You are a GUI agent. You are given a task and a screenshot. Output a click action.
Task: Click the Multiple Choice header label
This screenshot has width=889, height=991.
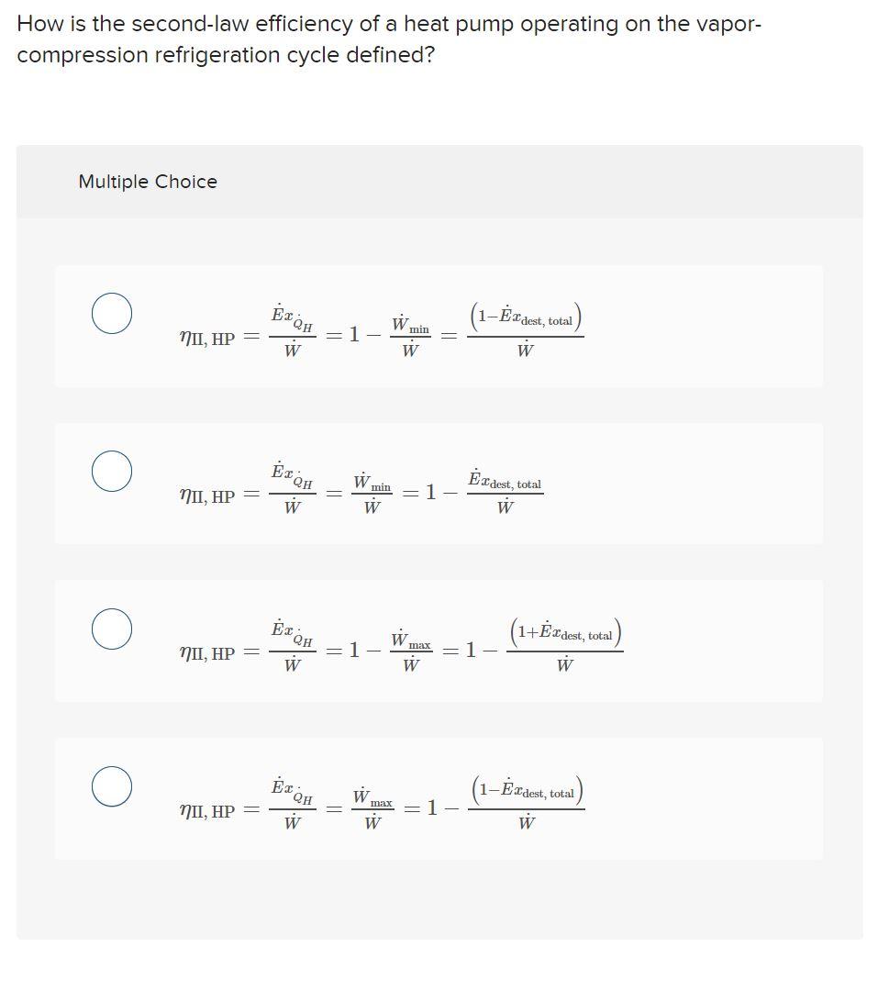pyautogui.click(x=147, y=182)
